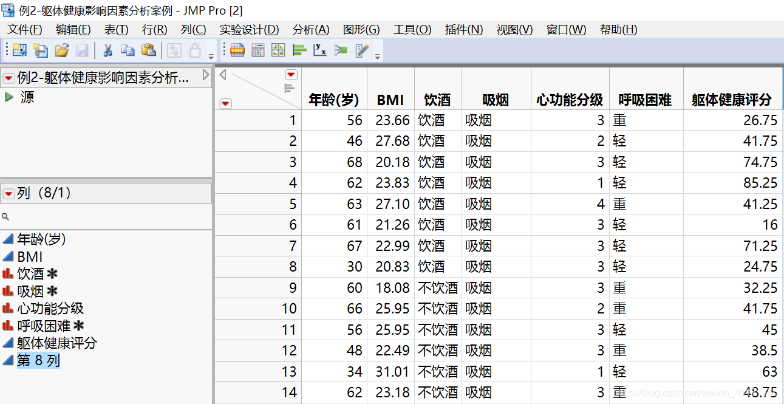
Task: Click the Graph Builder four-panel icon
Action: click(x=278, y=50)
